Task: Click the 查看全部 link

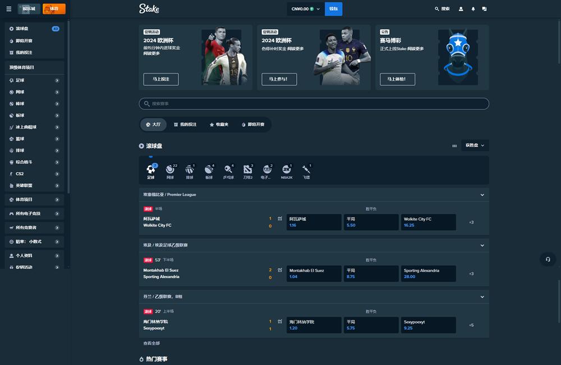Action: pyautogui.click(x=151, y=343)
